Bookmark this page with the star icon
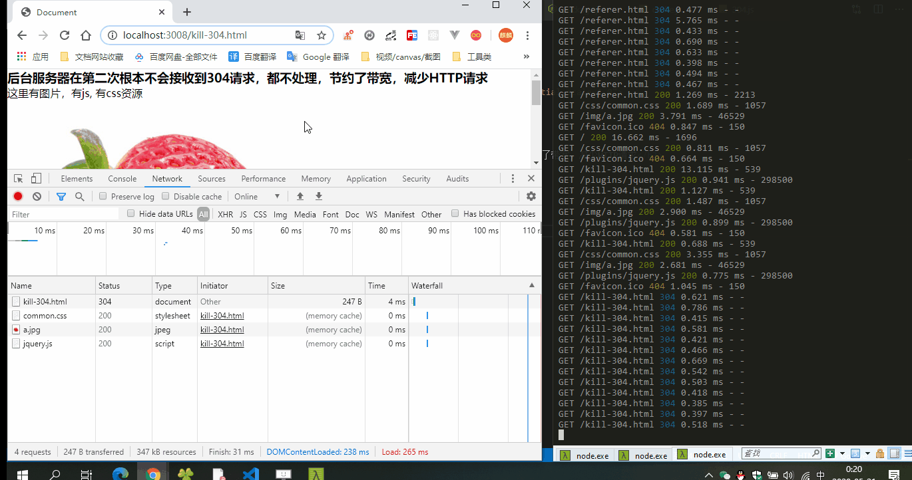This screenshot has height=480, width=912. click(x=322, y=35)
